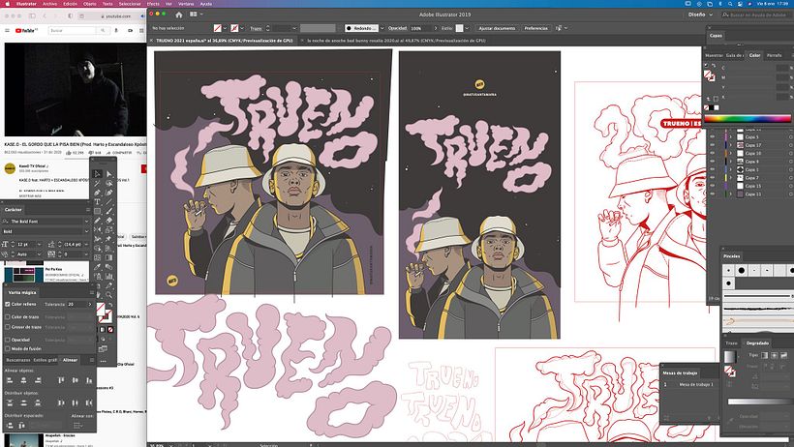The width and height of the screenshot is (794, 447).
Task: Select the Rectangle tool in toolbox
Action: 97,211
